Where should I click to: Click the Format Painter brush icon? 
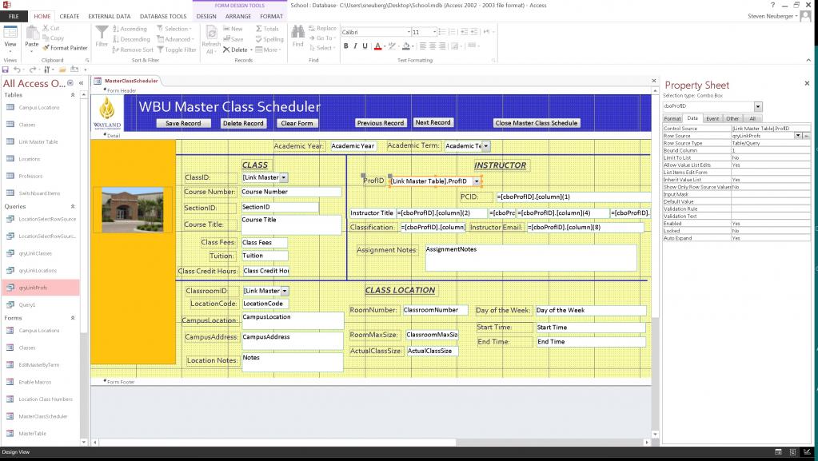tap(46, 48)
